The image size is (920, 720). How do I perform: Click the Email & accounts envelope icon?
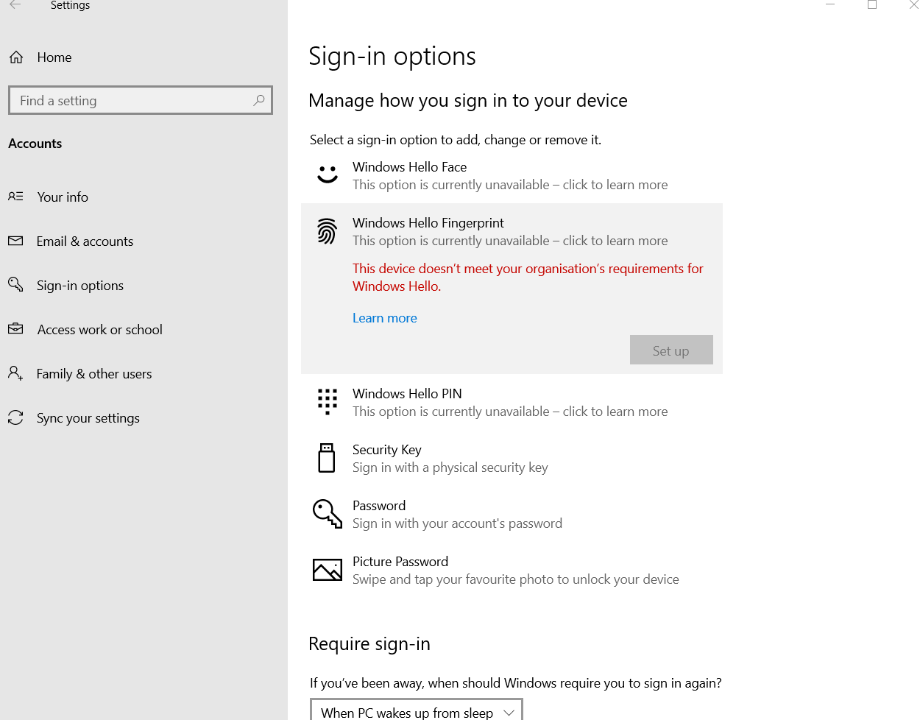coord(15,241)
